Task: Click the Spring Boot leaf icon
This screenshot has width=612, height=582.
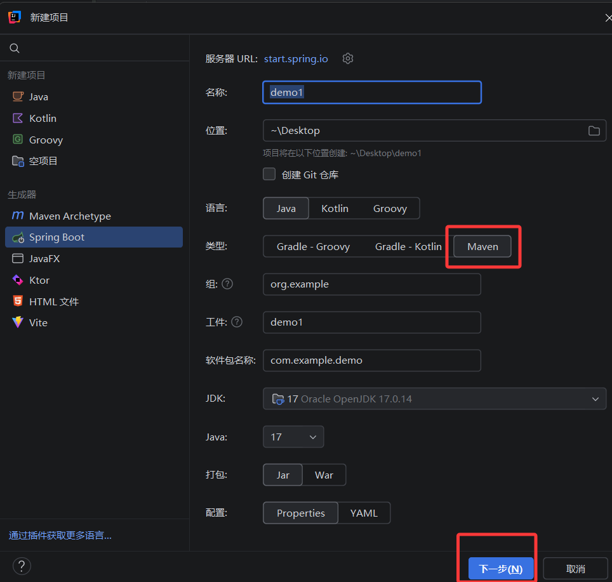Action: [18, 237]
